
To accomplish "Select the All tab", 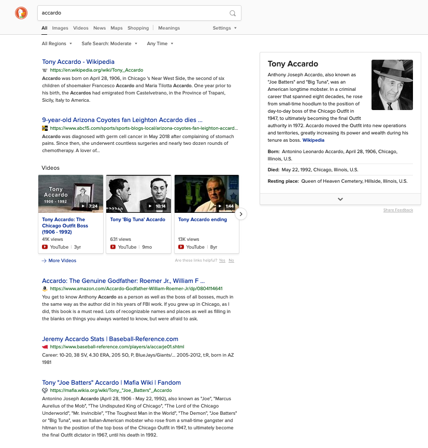I will [x=45, y=28].
